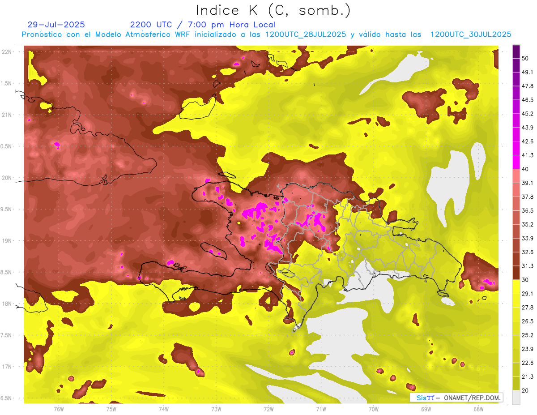The height and width of the screenshot is (415, 537).
Task: Click the colorbar value '39.1'
Action: tap(528, 183)
